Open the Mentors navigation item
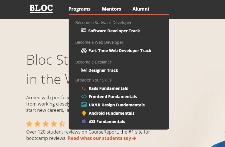This screenshot has height=147, width=225. tap(111, 9)
